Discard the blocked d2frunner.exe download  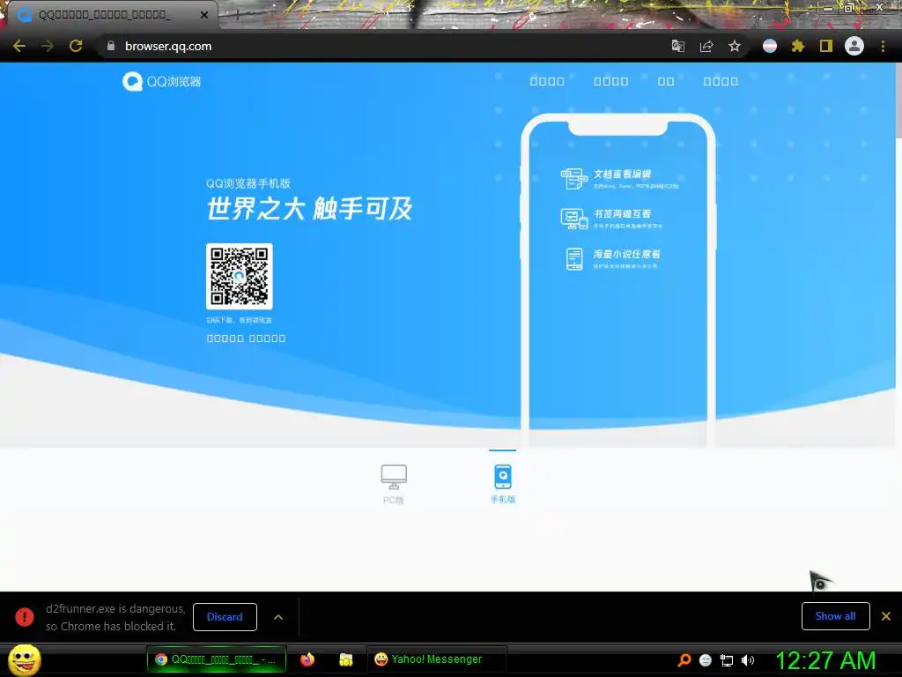point(225,616)
